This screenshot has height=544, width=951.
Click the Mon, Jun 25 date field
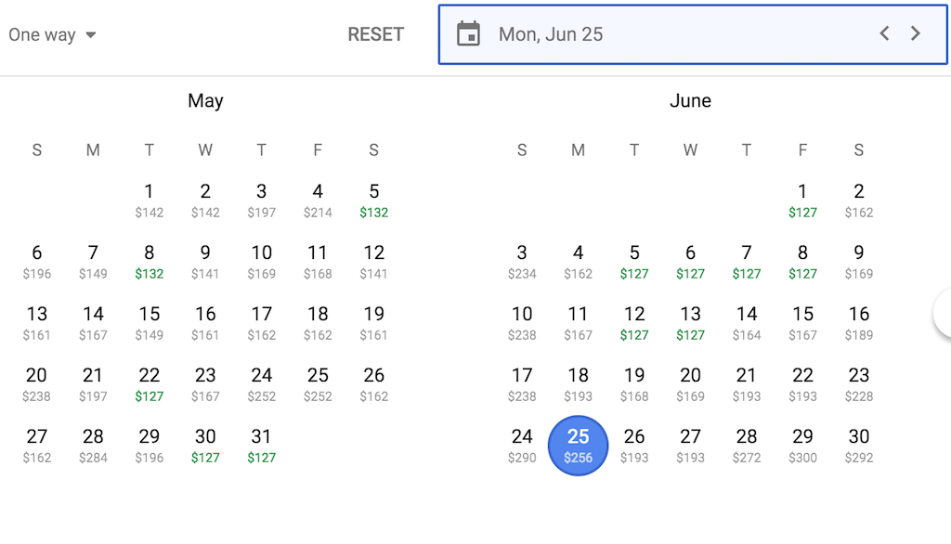693,34
